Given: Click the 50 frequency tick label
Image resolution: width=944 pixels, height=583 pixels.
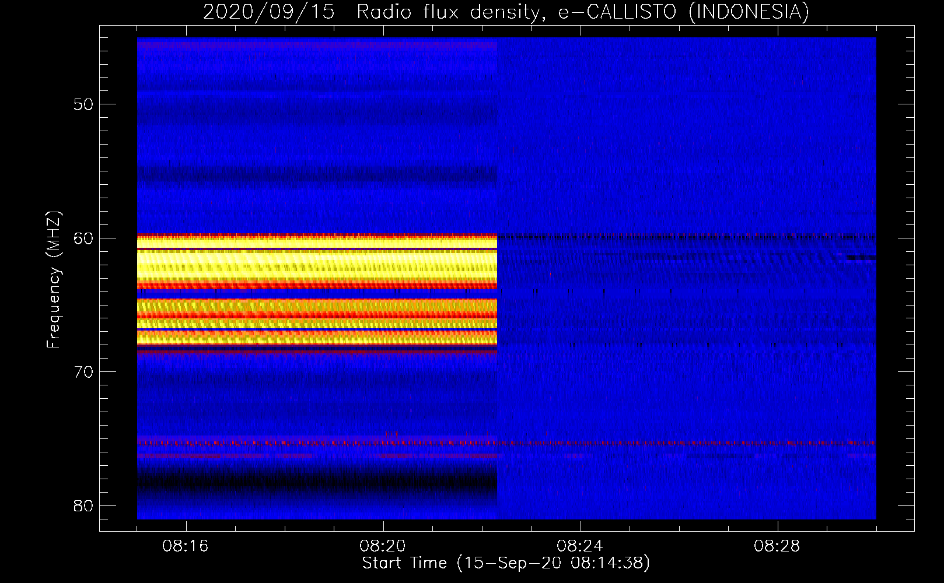Looking at the screenshot, I should [x=83, y=104].
